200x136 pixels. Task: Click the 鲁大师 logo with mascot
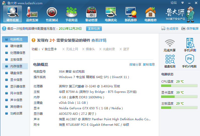tap(180, 14)
